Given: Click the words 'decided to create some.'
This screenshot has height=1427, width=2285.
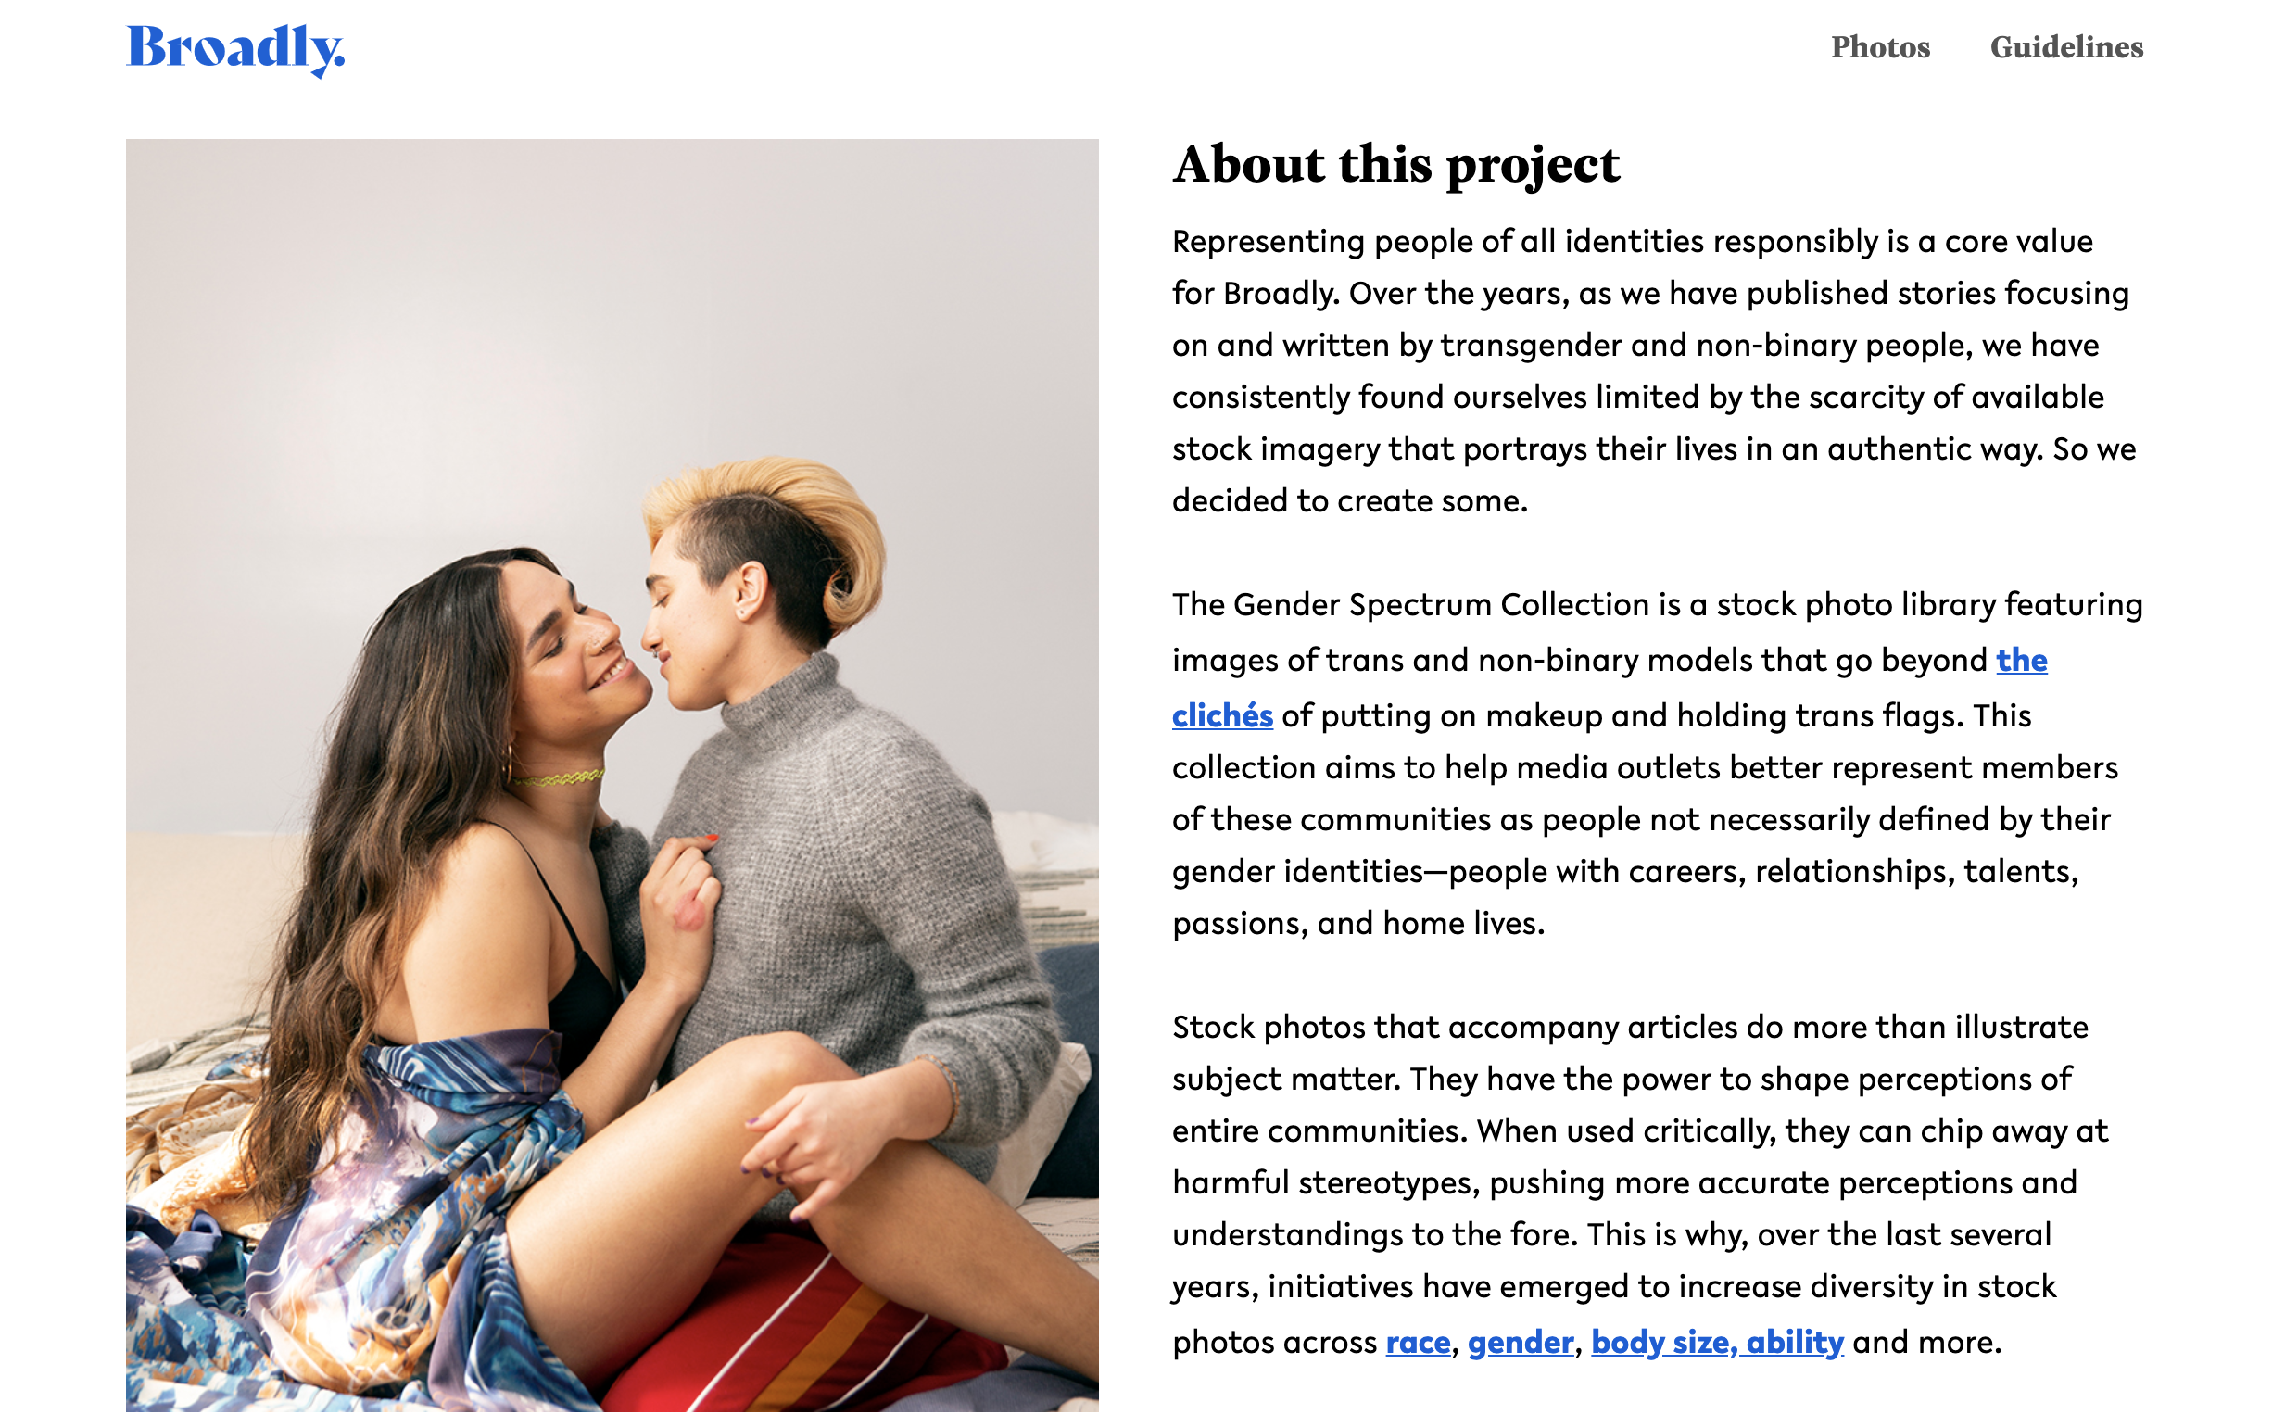Looking at the screenshot, I should point(1350,500).
